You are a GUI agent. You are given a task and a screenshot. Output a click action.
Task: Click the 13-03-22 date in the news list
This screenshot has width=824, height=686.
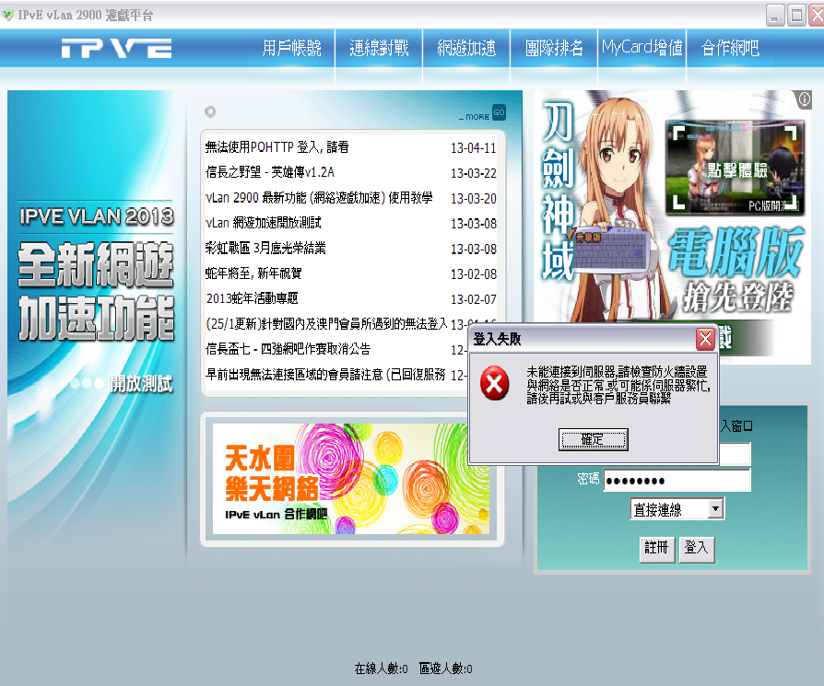tap(474, 173)
